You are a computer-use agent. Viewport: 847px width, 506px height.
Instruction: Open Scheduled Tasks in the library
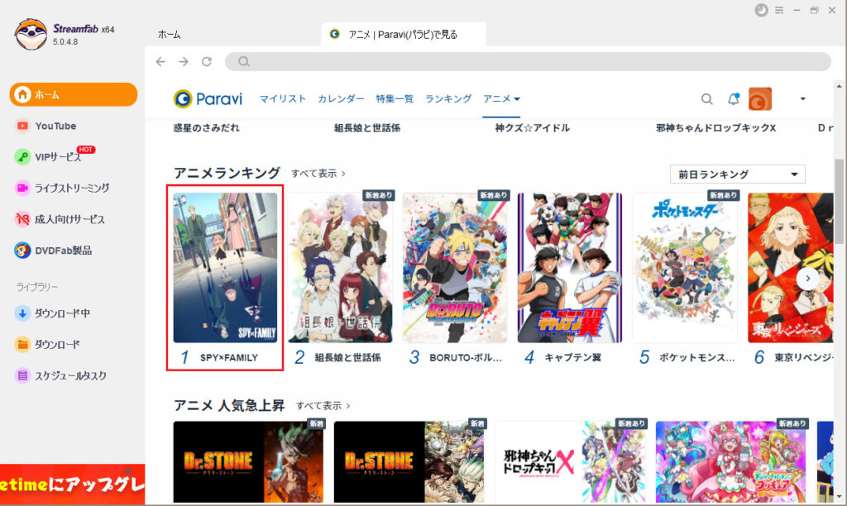tap(70, 376)
